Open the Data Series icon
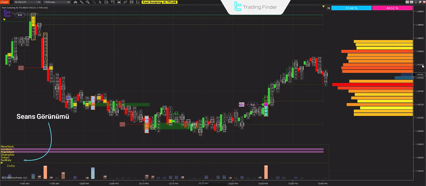Viewport: 426px width, 186px height. (x=106, y=2)
